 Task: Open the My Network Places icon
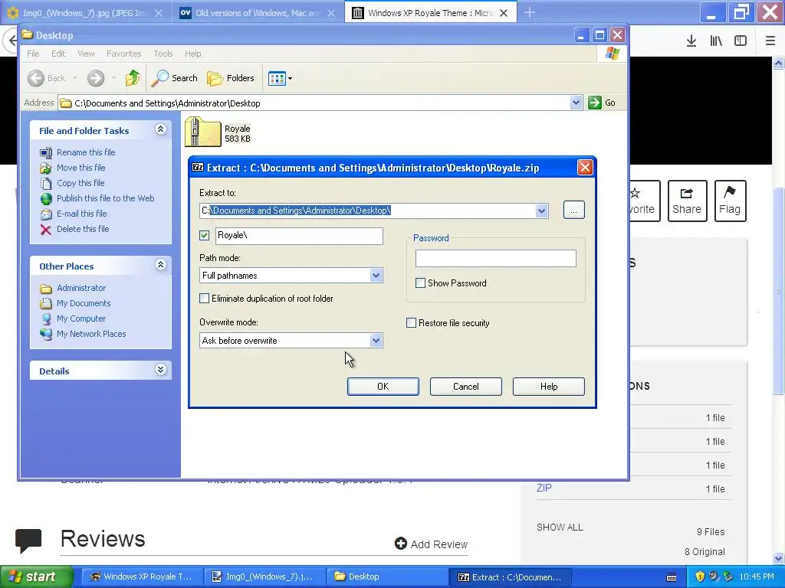pyautogui.click(x=46, y=334)
